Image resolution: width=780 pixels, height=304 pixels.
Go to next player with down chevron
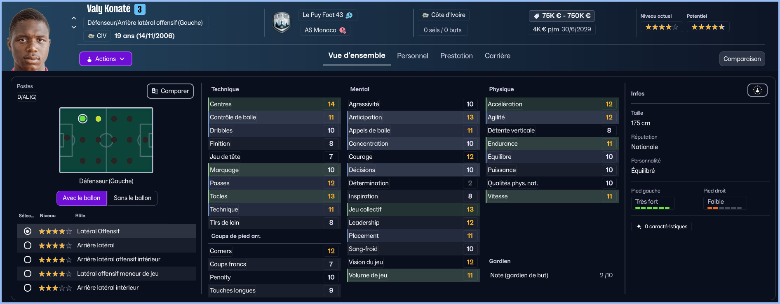74,27
